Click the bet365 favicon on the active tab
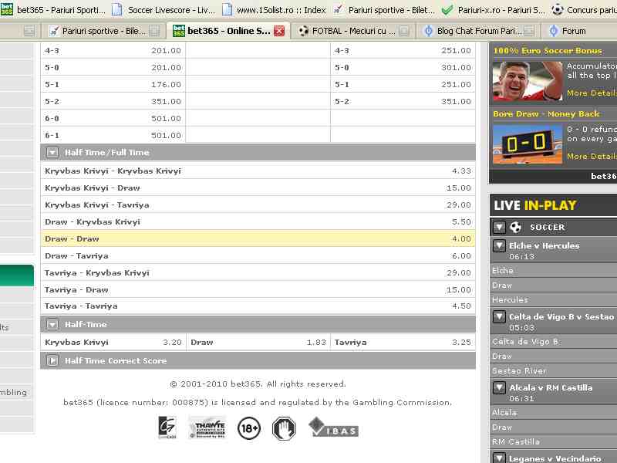The width and height of the screenshot is (617, 463). point(179,31)
